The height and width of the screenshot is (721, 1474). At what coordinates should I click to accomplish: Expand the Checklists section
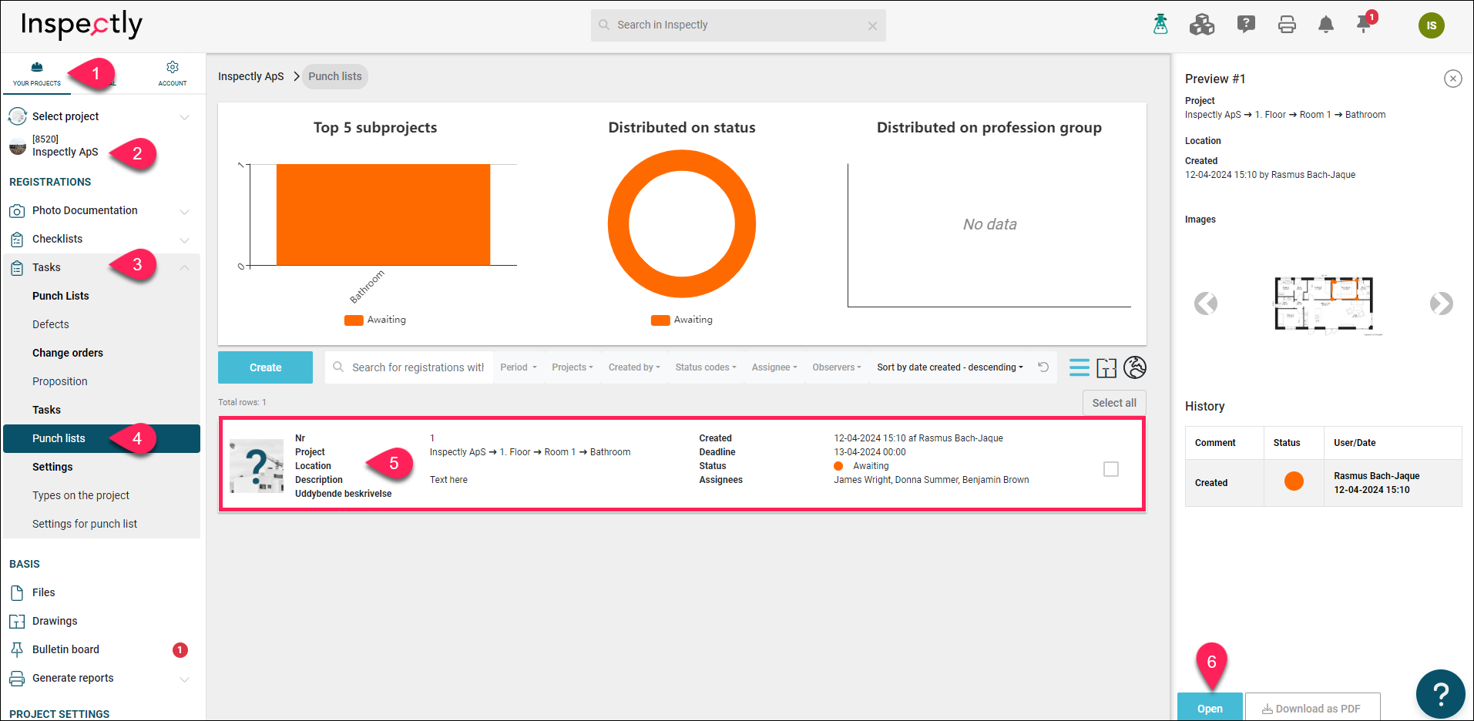184,240
